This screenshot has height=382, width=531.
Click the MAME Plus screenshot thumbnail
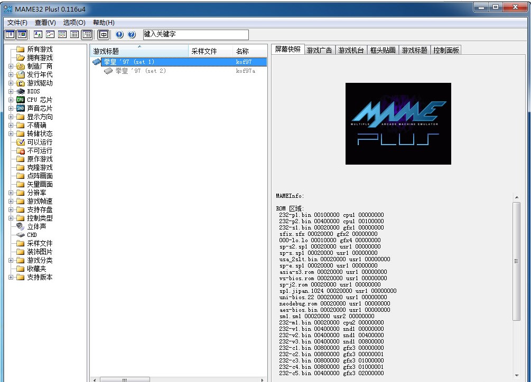click(398, 123)
